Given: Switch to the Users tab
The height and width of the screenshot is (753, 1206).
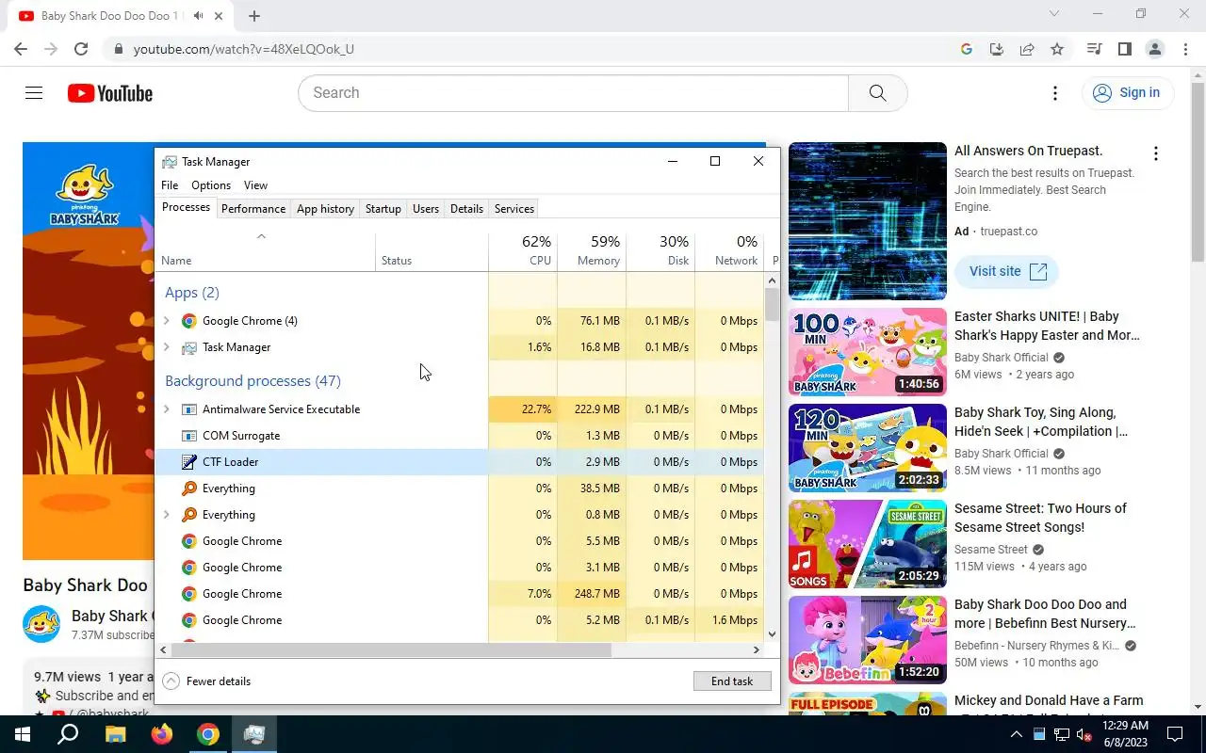Looking at the screenshot, I should pos(426,209).
